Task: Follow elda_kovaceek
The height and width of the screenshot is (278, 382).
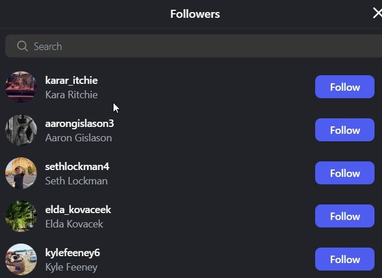Action: click(x=345, y=216)
